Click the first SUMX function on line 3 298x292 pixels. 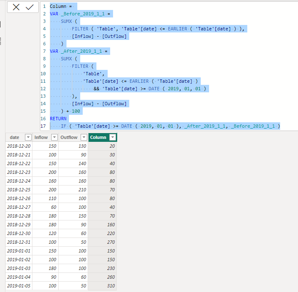click(66, 21)
